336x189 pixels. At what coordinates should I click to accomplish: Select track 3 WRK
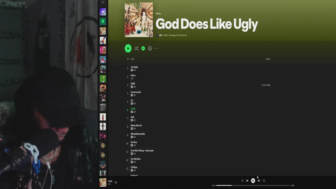[x=133, y=84]
